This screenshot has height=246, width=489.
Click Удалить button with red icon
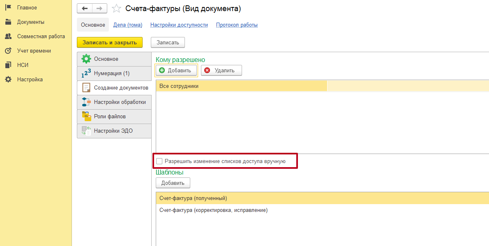[221, 70]
